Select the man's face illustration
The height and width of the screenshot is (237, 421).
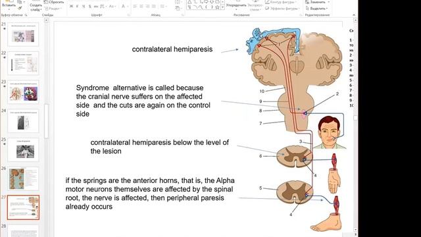(x=330, y=132)
